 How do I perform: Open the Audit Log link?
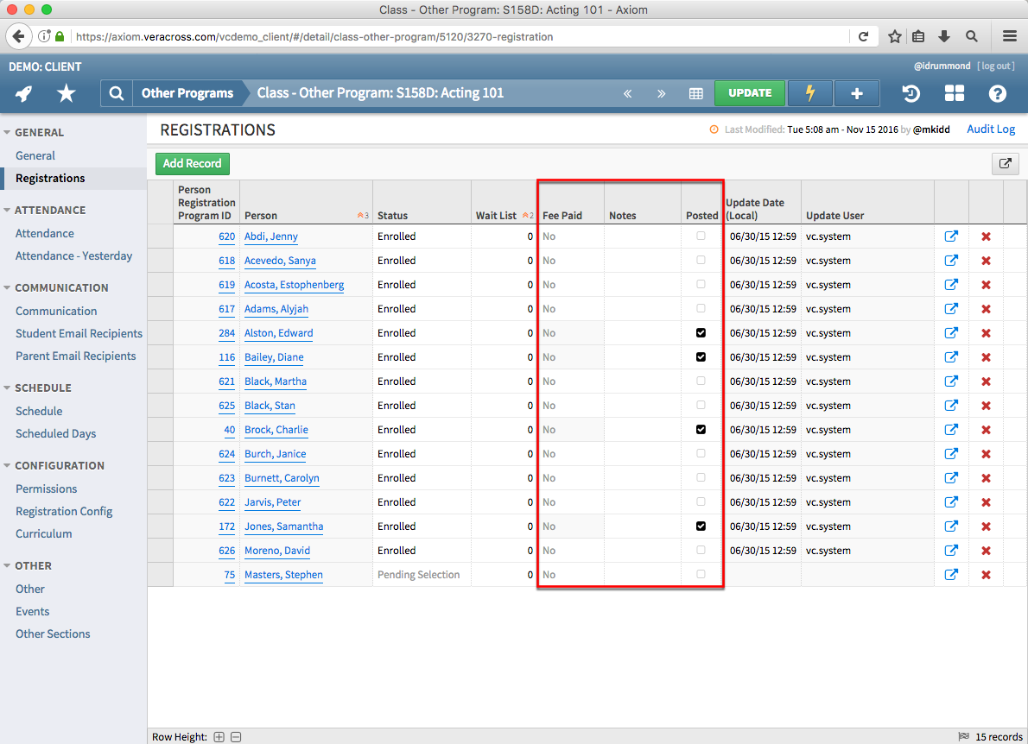coord(991,129)
